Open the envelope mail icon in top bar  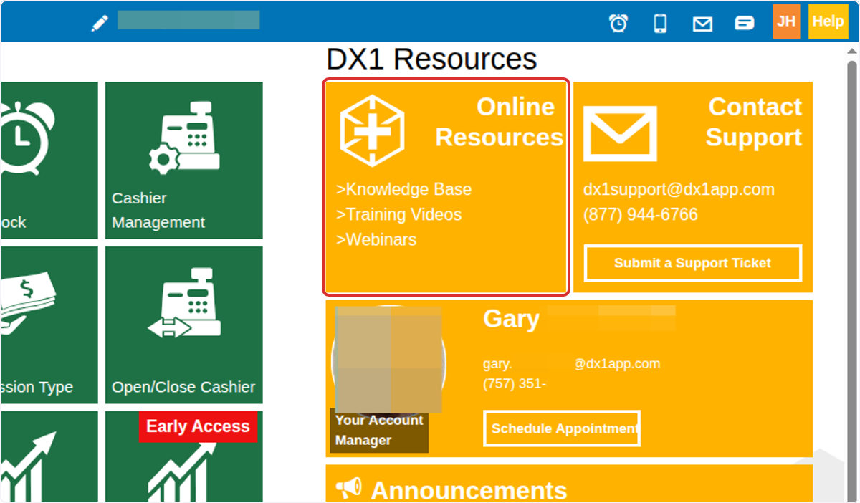(x=702, y=24)
